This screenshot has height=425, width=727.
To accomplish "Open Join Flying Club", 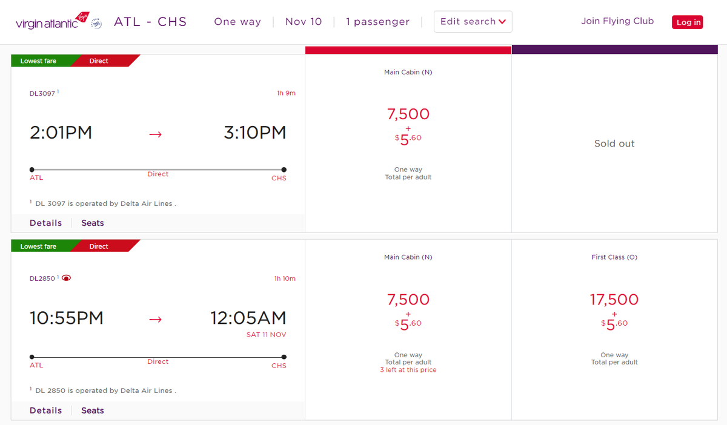I will [617, 21].
